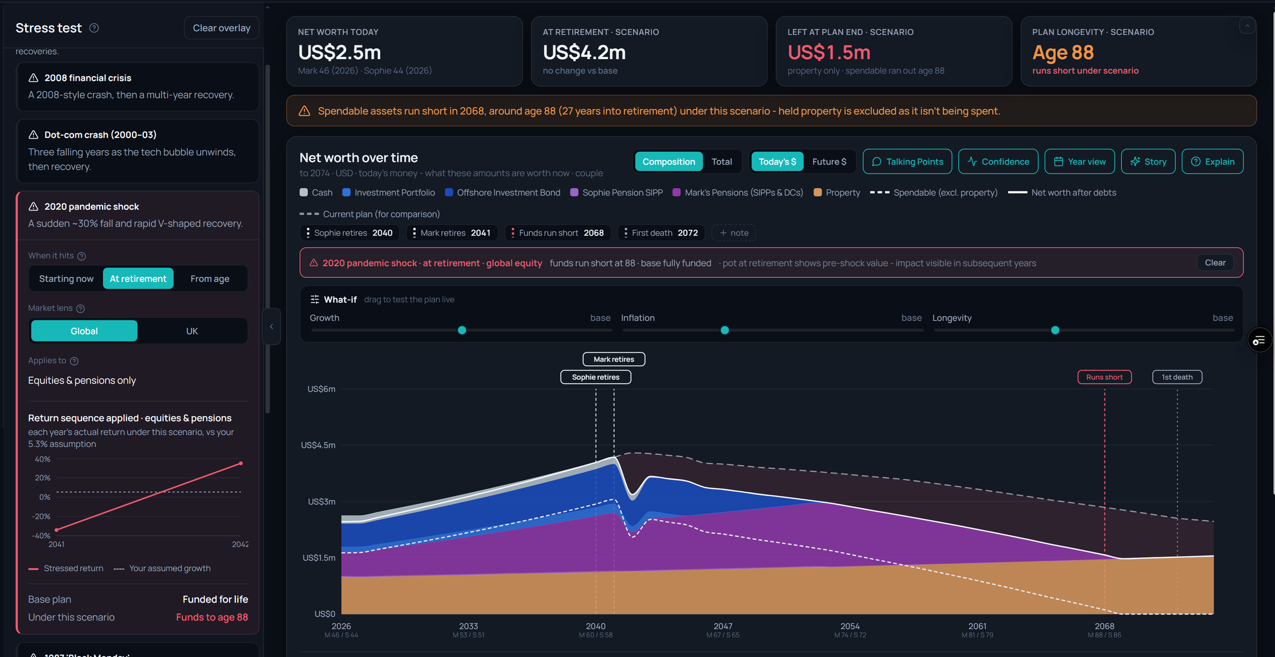Click the Sophie retires chart marker label
The width and height of the screenshot is (1275, 657).
click(x=595, y=377)
